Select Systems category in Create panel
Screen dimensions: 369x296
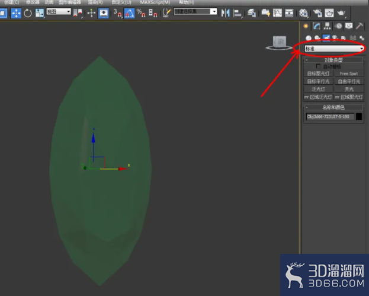362,38
